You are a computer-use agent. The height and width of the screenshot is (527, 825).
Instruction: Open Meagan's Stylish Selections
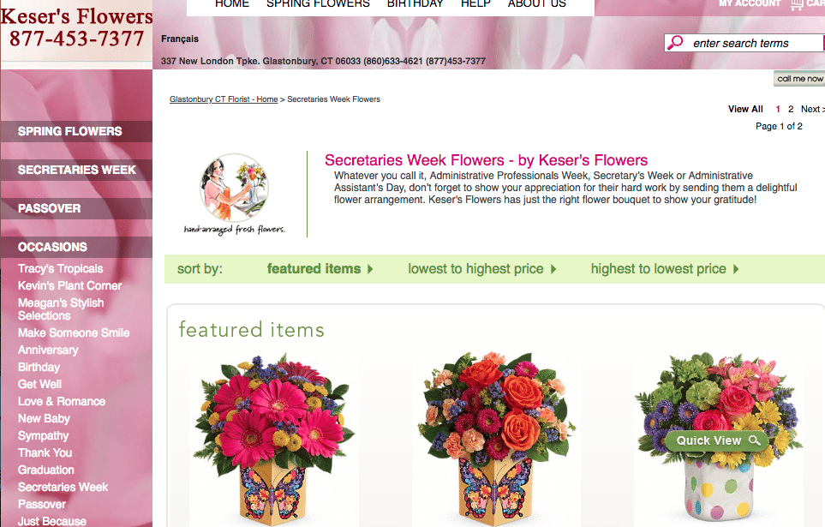click(61, 309)
